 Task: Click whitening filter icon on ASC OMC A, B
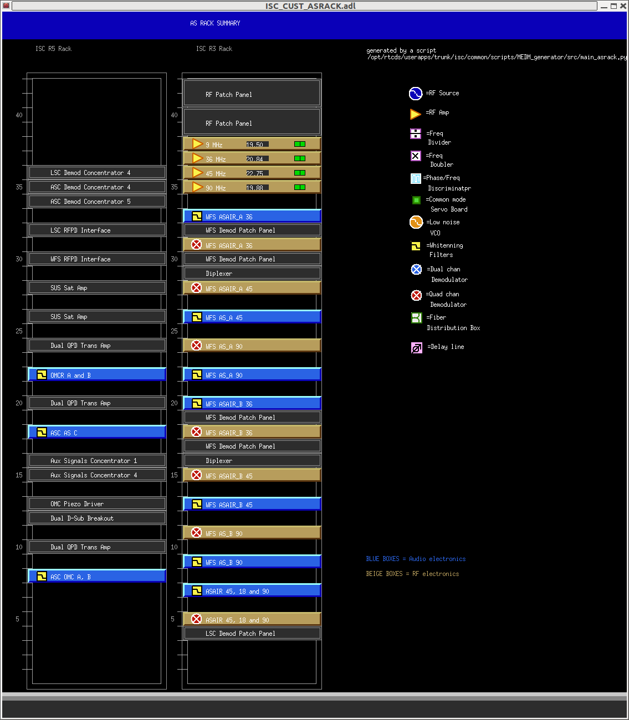click(42, 576)
